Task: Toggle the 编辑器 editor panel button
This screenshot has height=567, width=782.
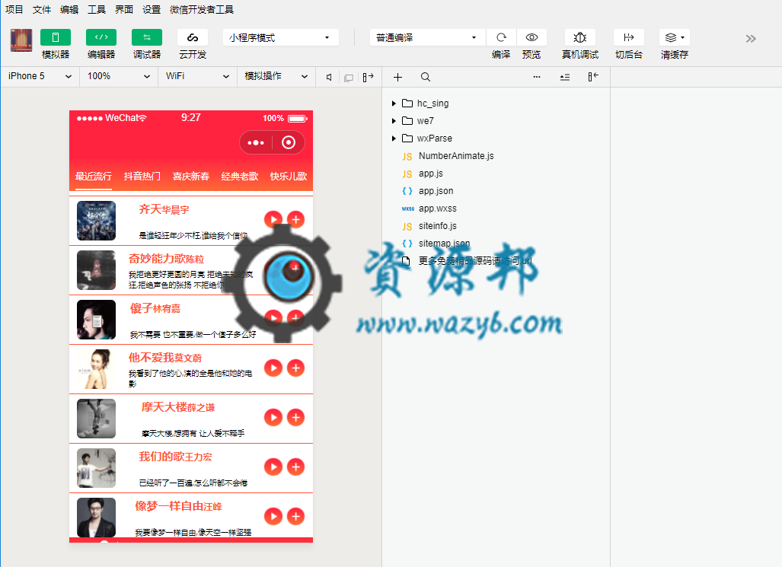Action: coord(101,37)
